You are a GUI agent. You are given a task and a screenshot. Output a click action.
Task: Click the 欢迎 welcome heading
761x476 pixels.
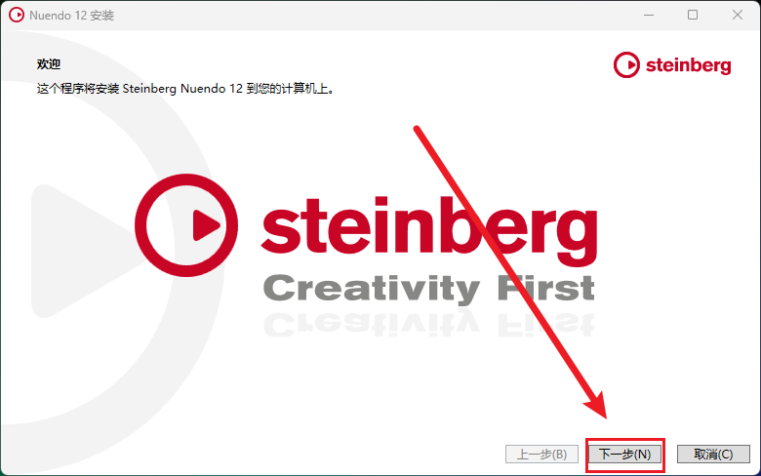[49, 64]
